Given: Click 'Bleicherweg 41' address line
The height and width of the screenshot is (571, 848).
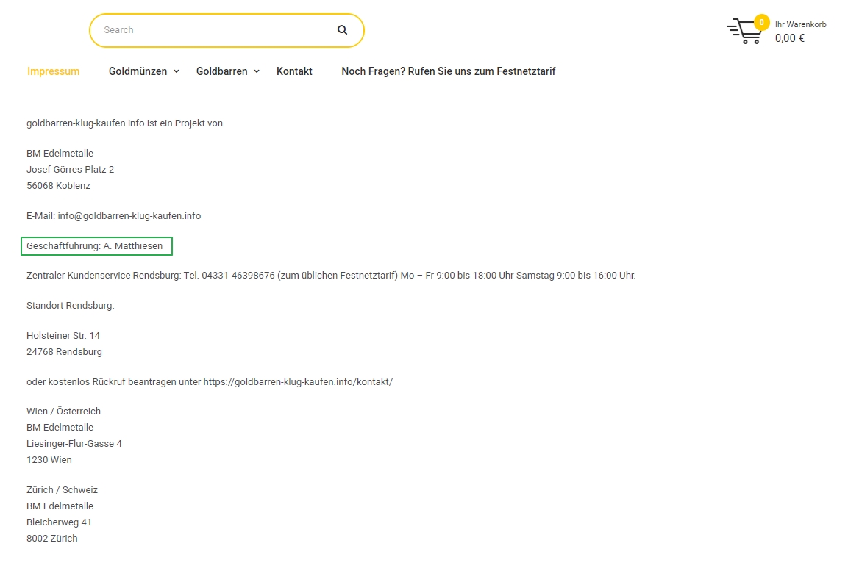Looking at the screenshot, I should (59, 522).
